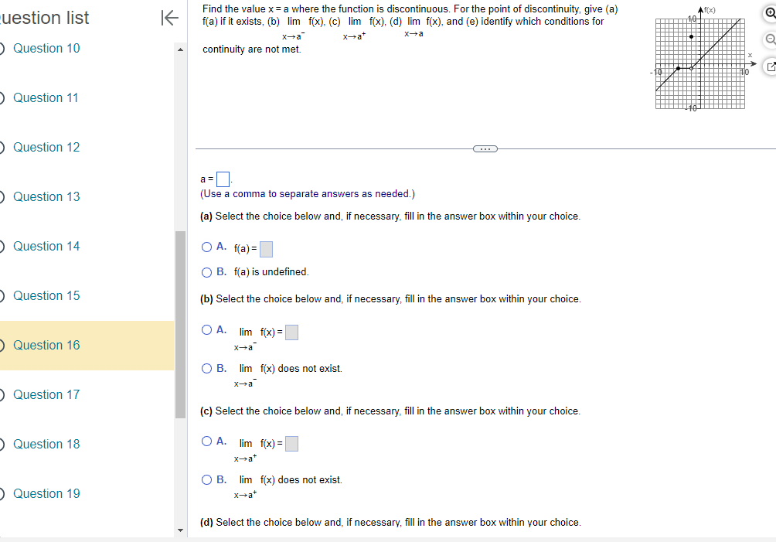
Task: Expand the ellipsis divider to show hidden content
Action: (485, 148)
